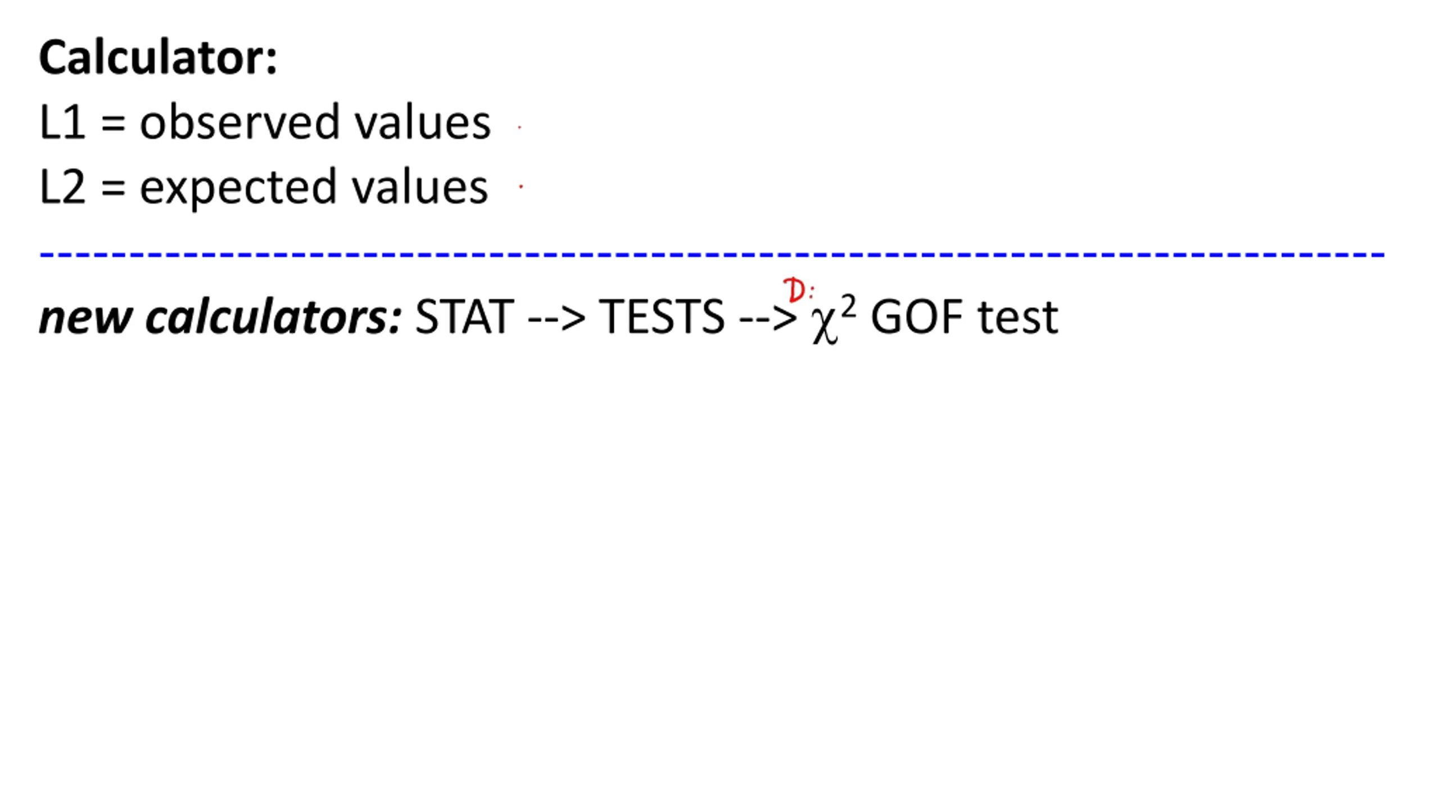Screen dimensions: 1439x809
Task: Click the word values in L2 line
Action: [420, 186]
